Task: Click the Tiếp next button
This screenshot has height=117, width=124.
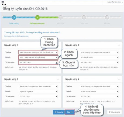Action: coord(70,112)
